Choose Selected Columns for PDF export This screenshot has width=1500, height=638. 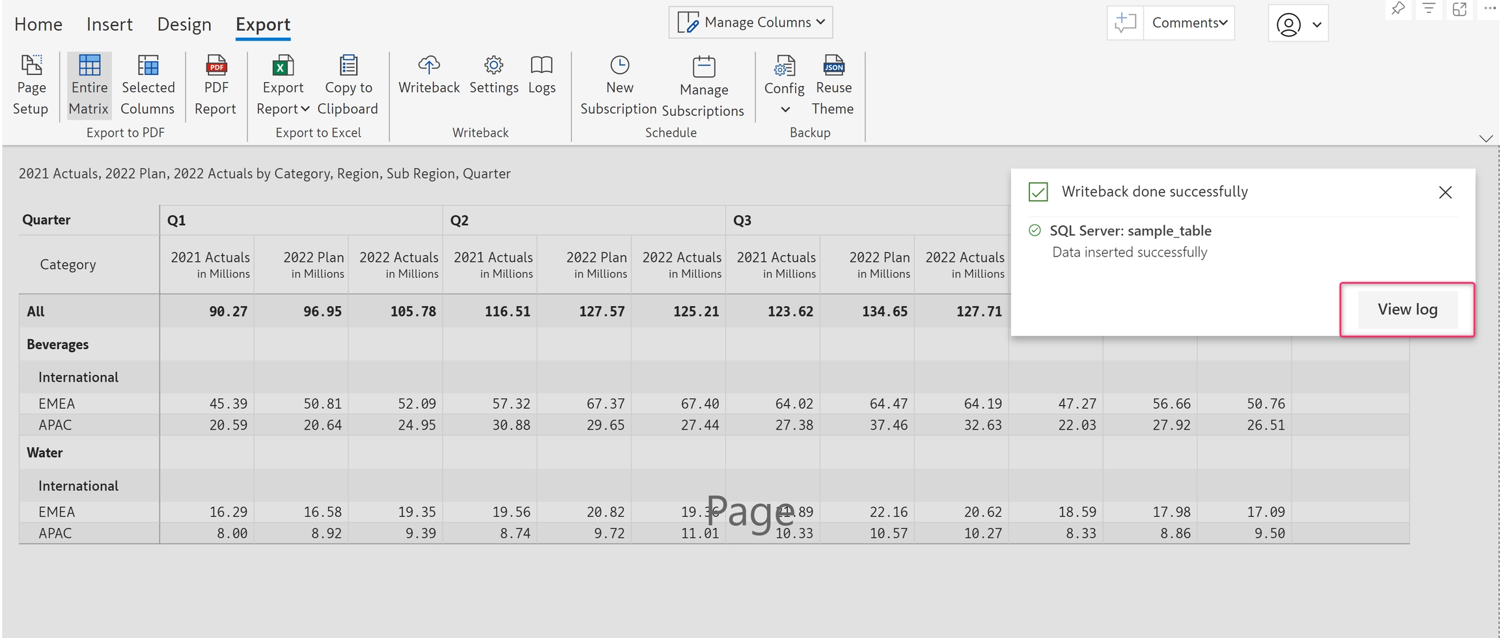tap(148, 85)
